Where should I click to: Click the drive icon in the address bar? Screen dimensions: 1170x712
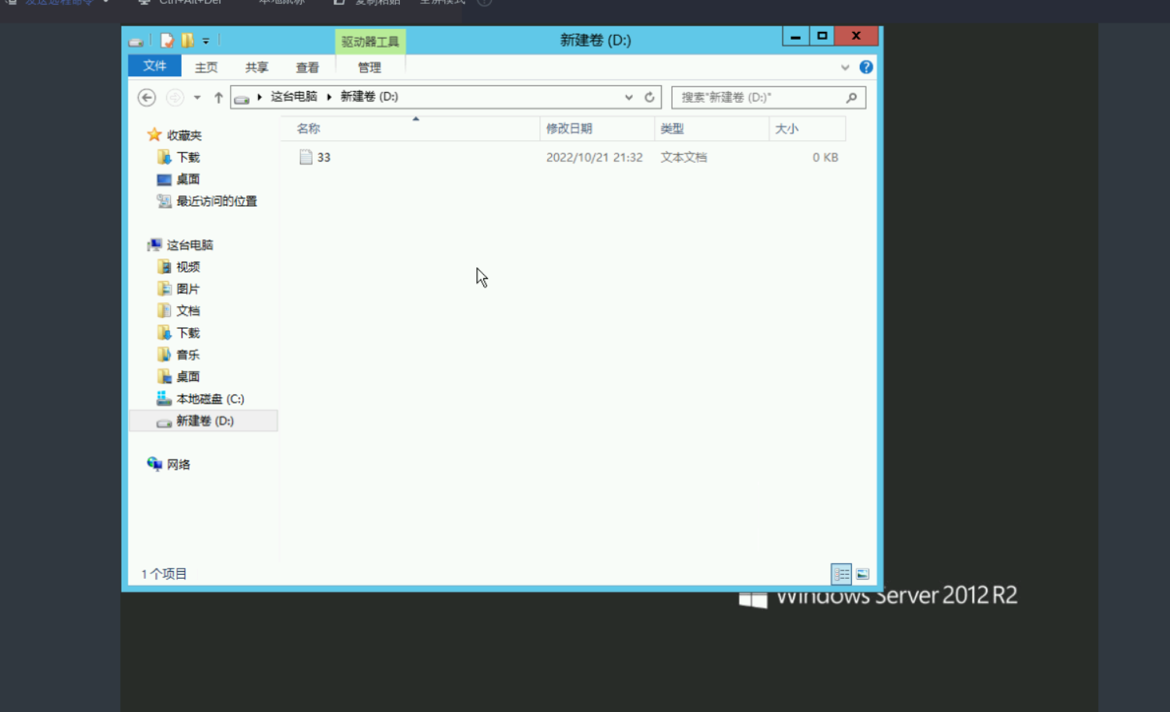pyautogui.click(x=242, y=98)
